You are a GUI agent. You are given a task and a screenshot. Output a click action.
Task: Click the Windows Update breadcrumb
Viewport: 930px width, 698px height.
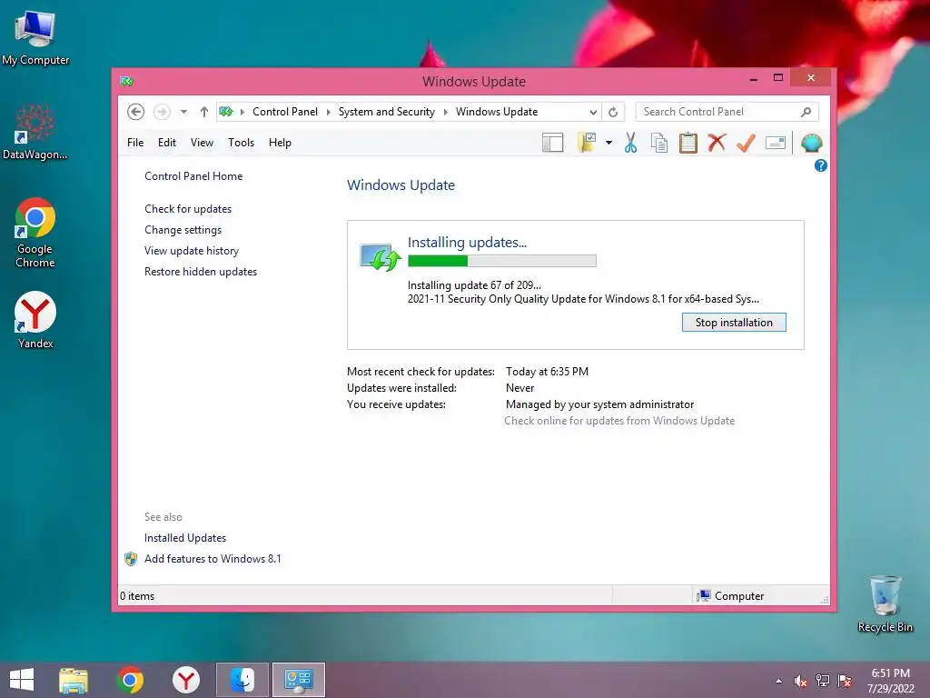[x=497, y=112]
